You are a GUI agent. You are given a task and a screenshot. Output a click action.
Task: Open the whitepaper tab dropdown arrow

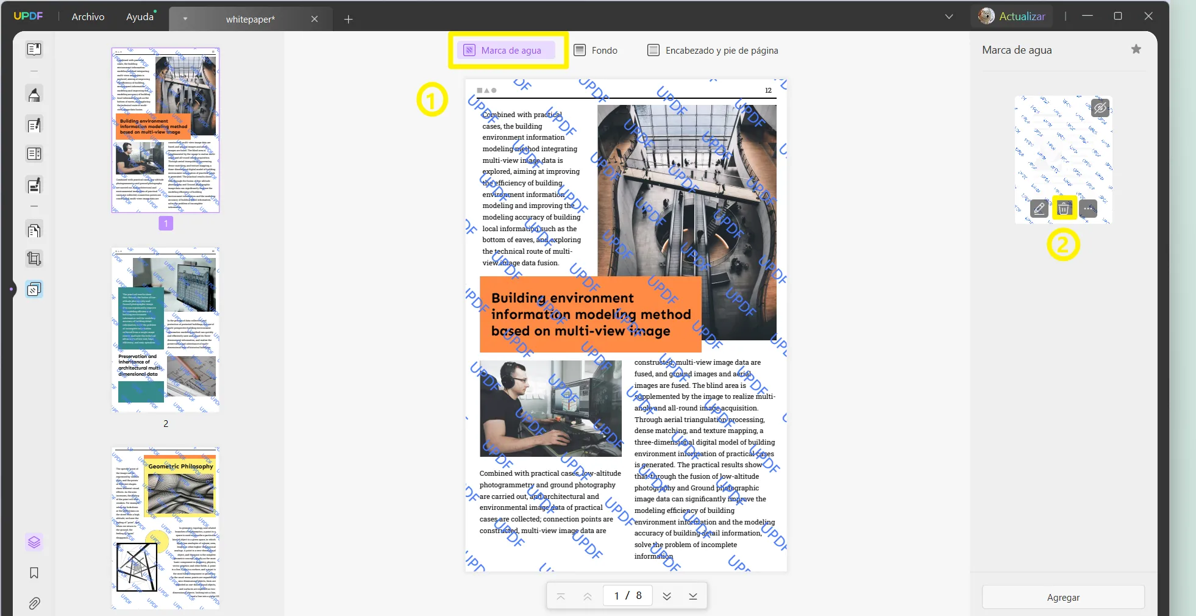click(x=185, y=19)
